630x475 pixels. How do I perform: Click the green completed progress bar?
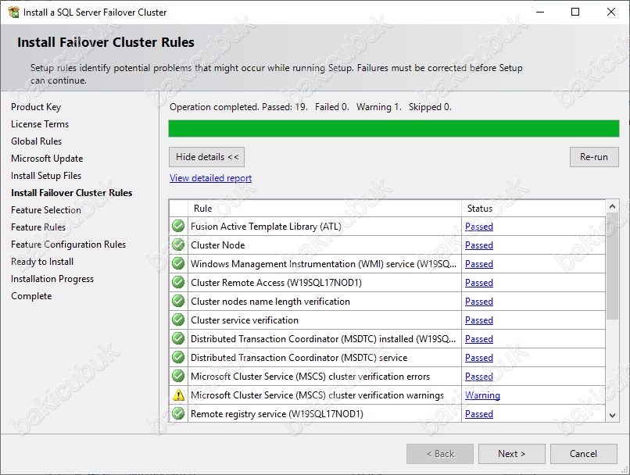coord(394,128)
